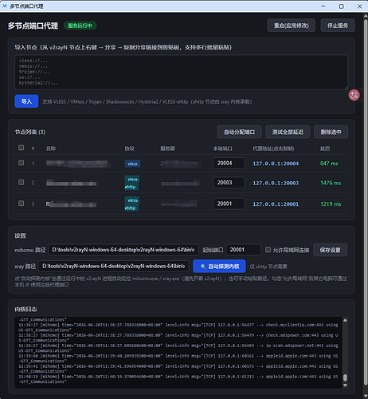This screenshot has width=368, height=399.
Task: Check the checkbox for node row 1
Action: tap(21, 163)
